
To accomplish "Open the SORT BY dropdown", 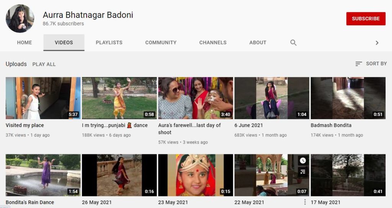I will click(371, 64).
